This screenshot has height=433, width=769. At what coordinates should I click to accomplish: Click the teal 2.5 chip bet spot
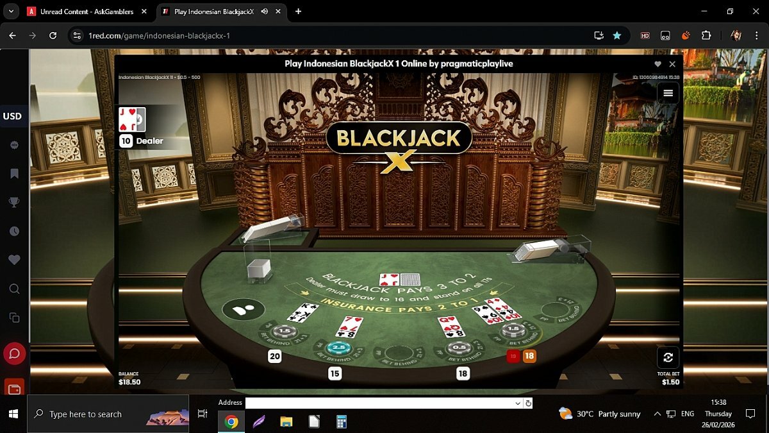pos(338,347)
